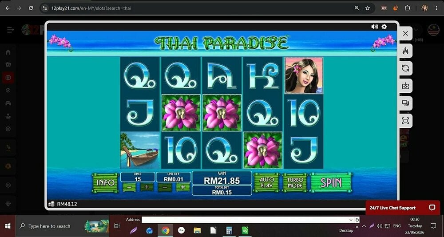Image resolution: width=444 pixels, height=237 pixels.
Task: Click the refresh game circular arrows icon
Action: click(405, 68)
